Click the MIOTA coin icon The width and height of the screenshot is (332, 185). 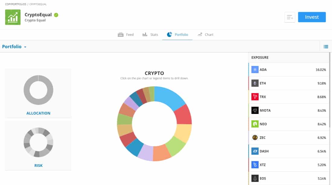255,110
